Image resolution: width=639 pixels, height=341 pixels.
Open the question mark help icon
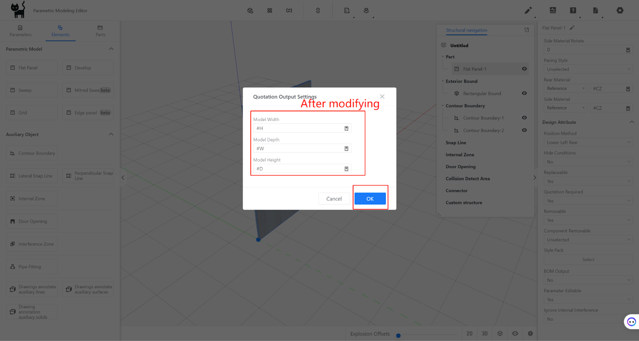(x=573, y=10)
